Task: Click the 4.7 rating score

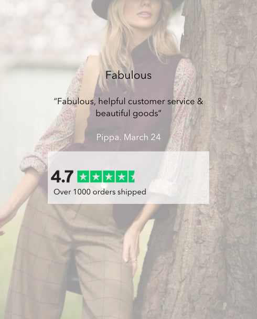Action: point(62,177)
